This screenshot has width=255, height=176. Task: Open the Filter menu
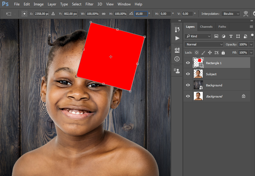(89, 4)
